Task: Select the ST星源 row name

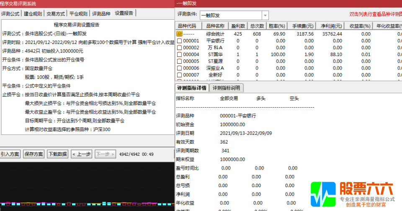Action: pos(215,61)
